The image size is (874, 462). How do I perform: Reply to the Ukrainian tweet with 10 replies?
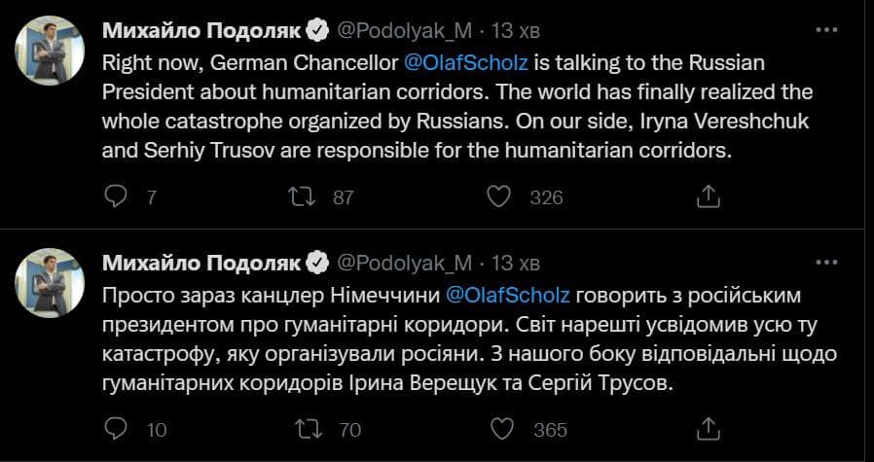(116, 428)
